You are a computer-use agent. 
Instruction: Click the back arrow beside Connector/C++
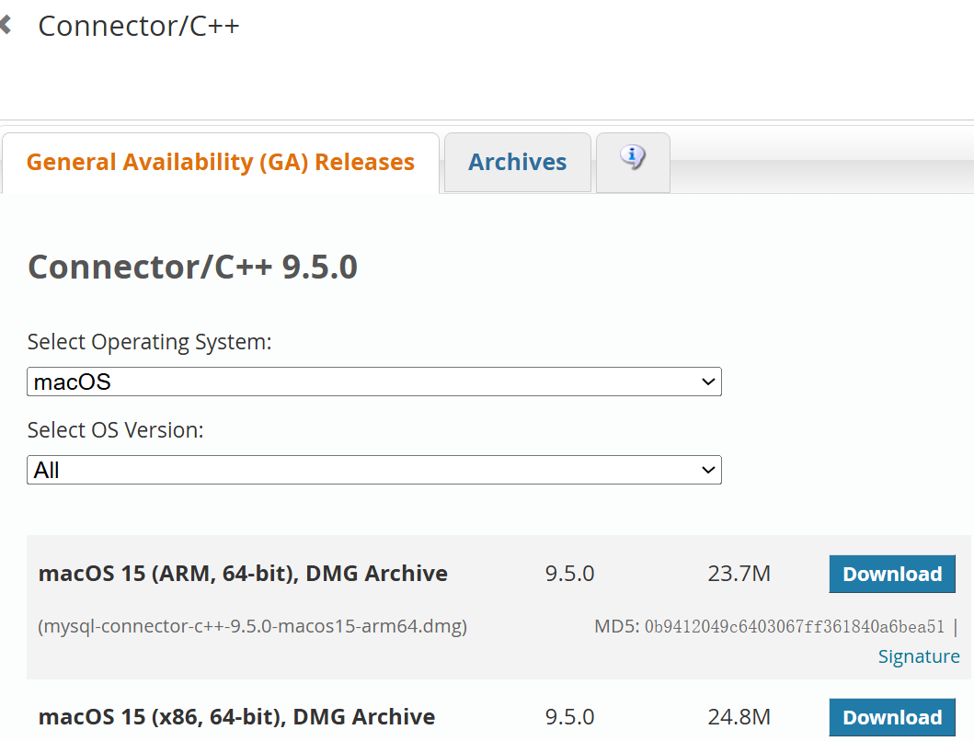tap(8, 24)
